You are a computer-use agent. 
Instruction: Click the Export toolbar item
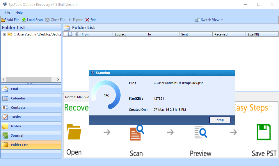point(76,20)
